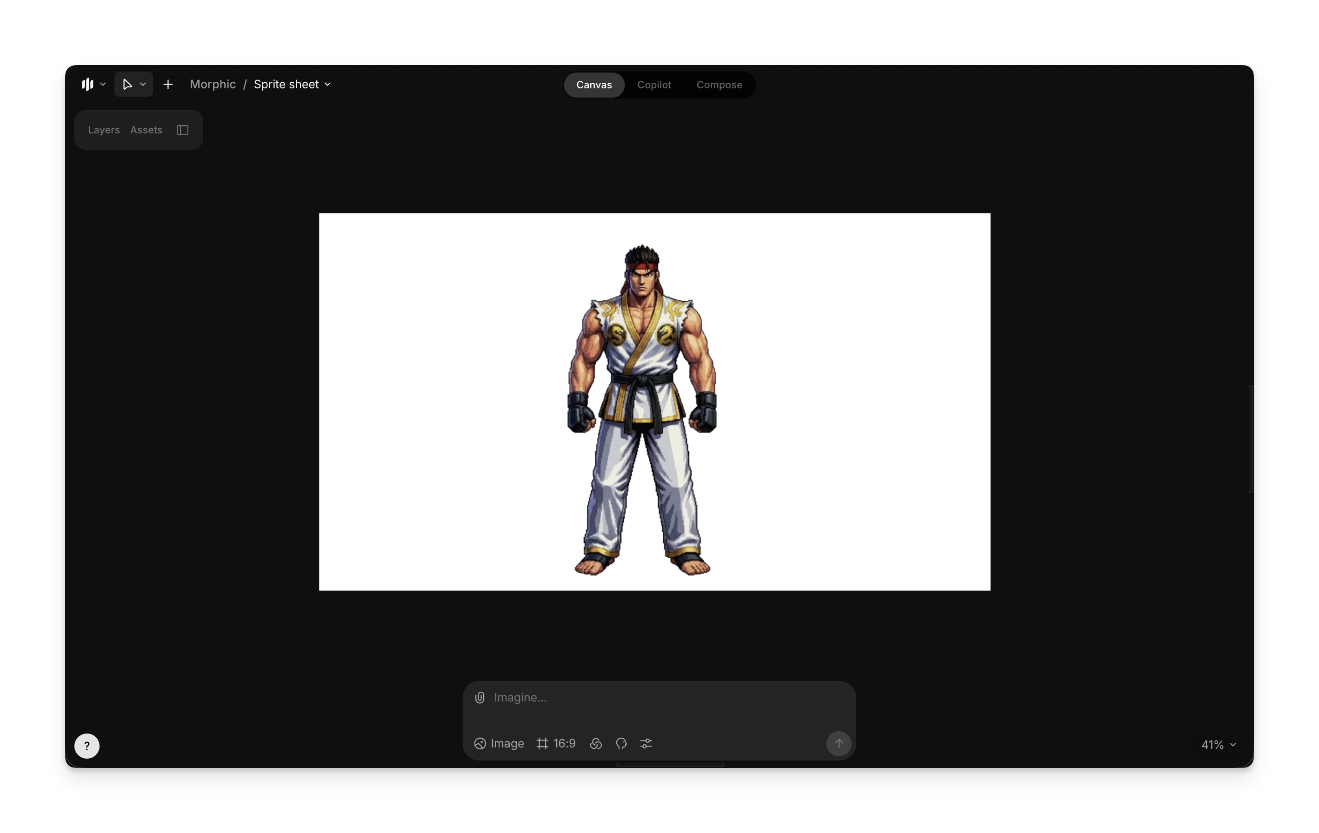Click the Morphic logo icon
Viewport: 1319px width, 833px height.
(87, 84)
